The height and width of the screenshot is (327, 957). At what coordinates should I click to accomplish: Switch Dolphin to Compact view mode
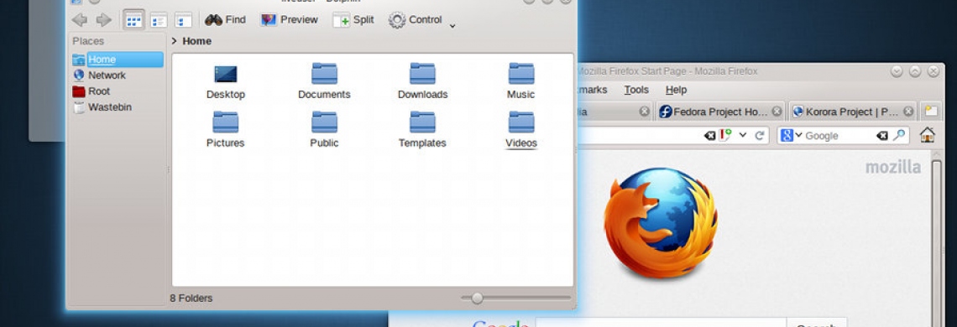coord(159,21)
